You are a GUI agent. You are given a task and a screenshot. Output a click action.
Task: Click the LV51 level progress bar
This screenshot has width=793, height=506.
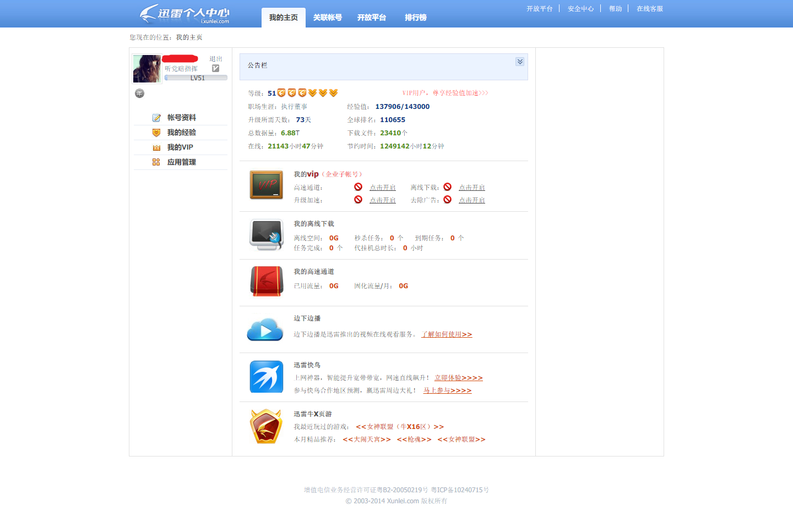(x=196, y=78)
